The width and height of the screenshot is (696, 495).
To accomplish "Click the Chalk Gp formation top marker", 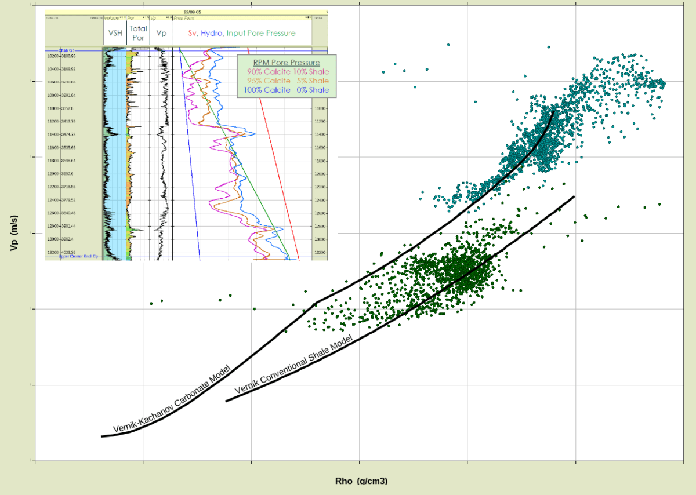I will pos(67,50).
